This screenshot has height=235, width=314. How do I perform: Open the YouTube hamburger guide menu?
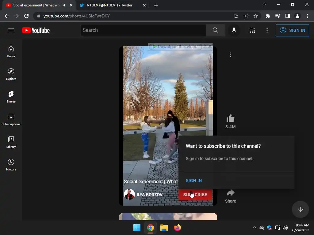[11, 30]
